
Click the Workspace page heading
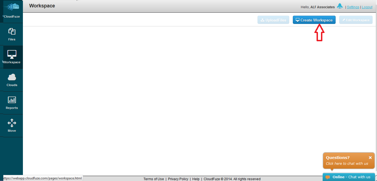[x=42, y=6]
